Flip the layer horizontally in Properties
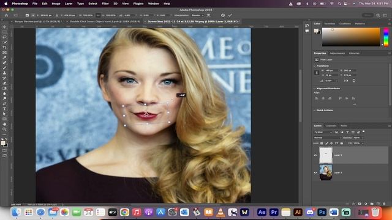This screenshot has width=392, height=220. click(x=346, y=81)
